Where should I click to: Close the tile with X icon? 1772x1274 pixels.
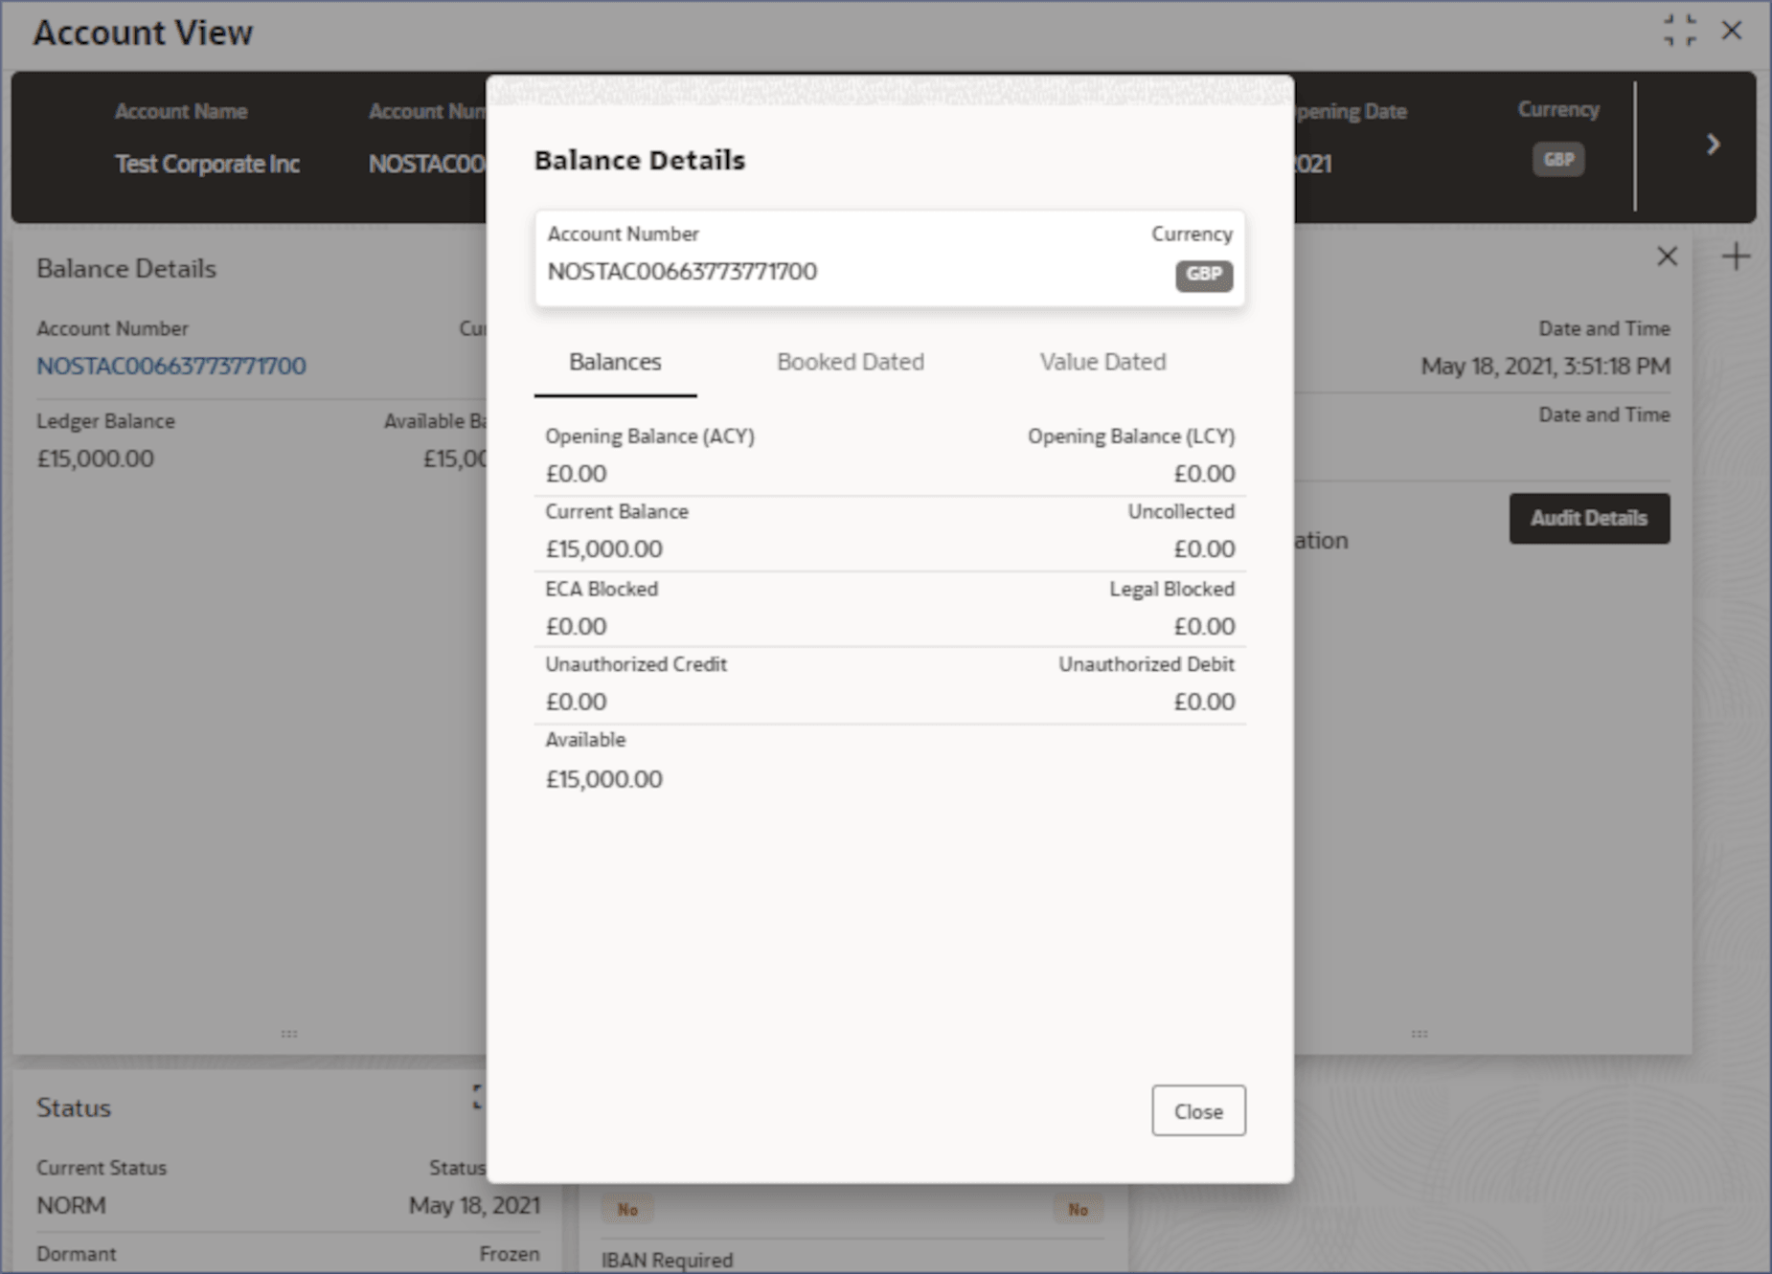pos(1668,257)
